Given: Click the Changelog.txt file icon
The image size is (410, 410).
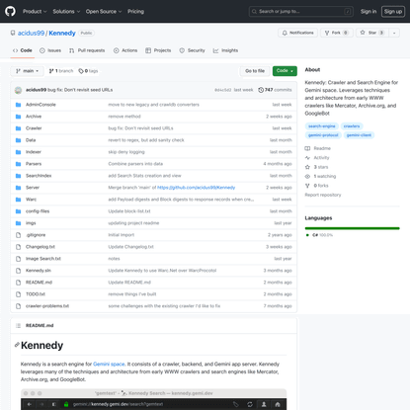Looking at the screenshot, I should pyautogui.click(x=19, y=247).
